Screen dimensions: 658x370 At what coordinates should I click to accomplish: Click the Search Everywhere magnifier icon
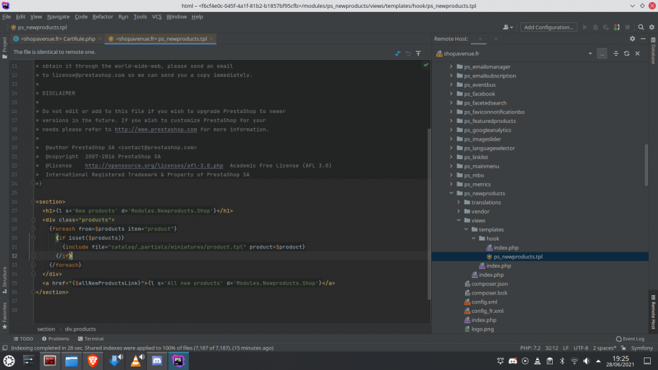(x=640, y=28)
